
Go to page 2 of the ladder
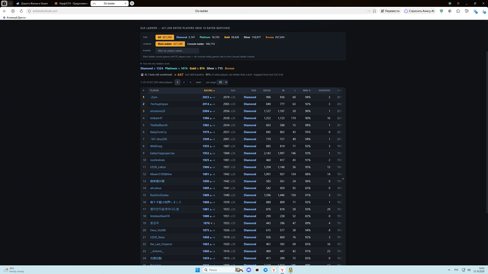183,82
